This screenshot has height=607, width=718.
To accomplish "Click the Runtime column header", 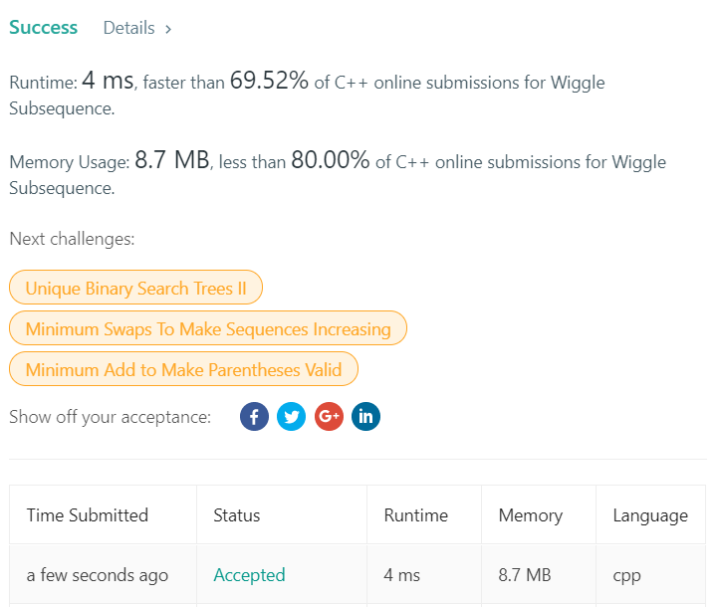I will 415,515.
